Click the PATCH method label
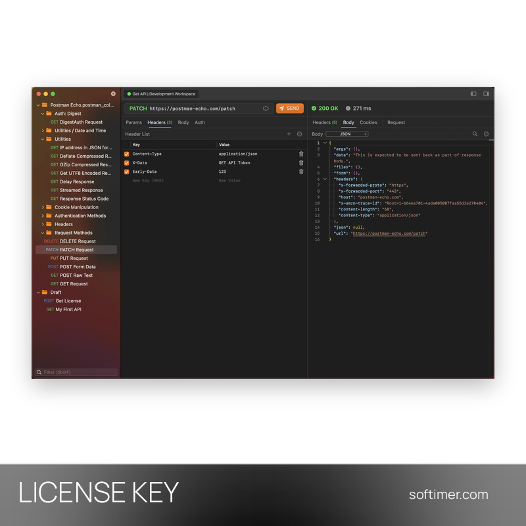 pos(138,108)
